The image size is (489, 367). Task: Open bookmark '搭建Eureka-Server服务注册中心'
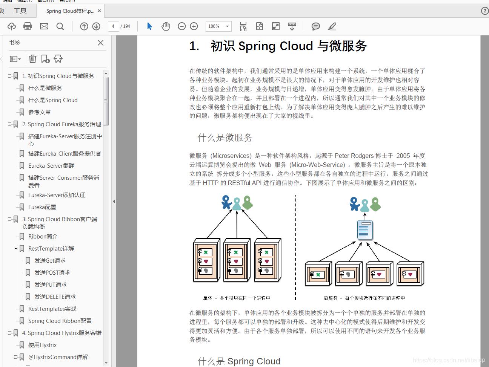point(65,140)
